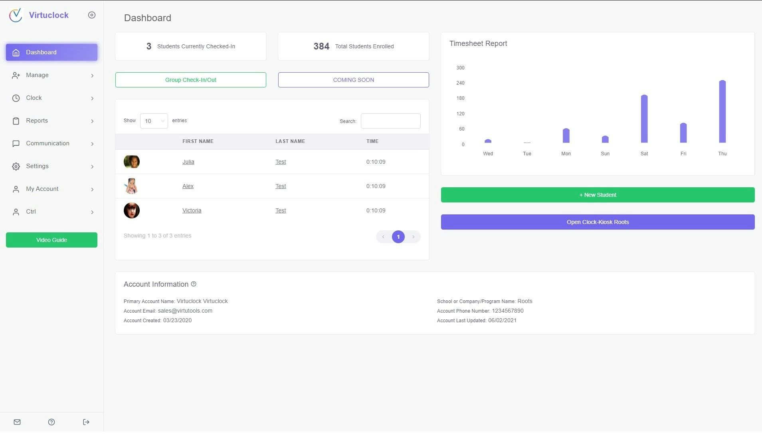Viewport: 762px width, 444px height.
Task: Click the Communication chat bubble icon
Action: pyautogui.click(x=16, y=143)
